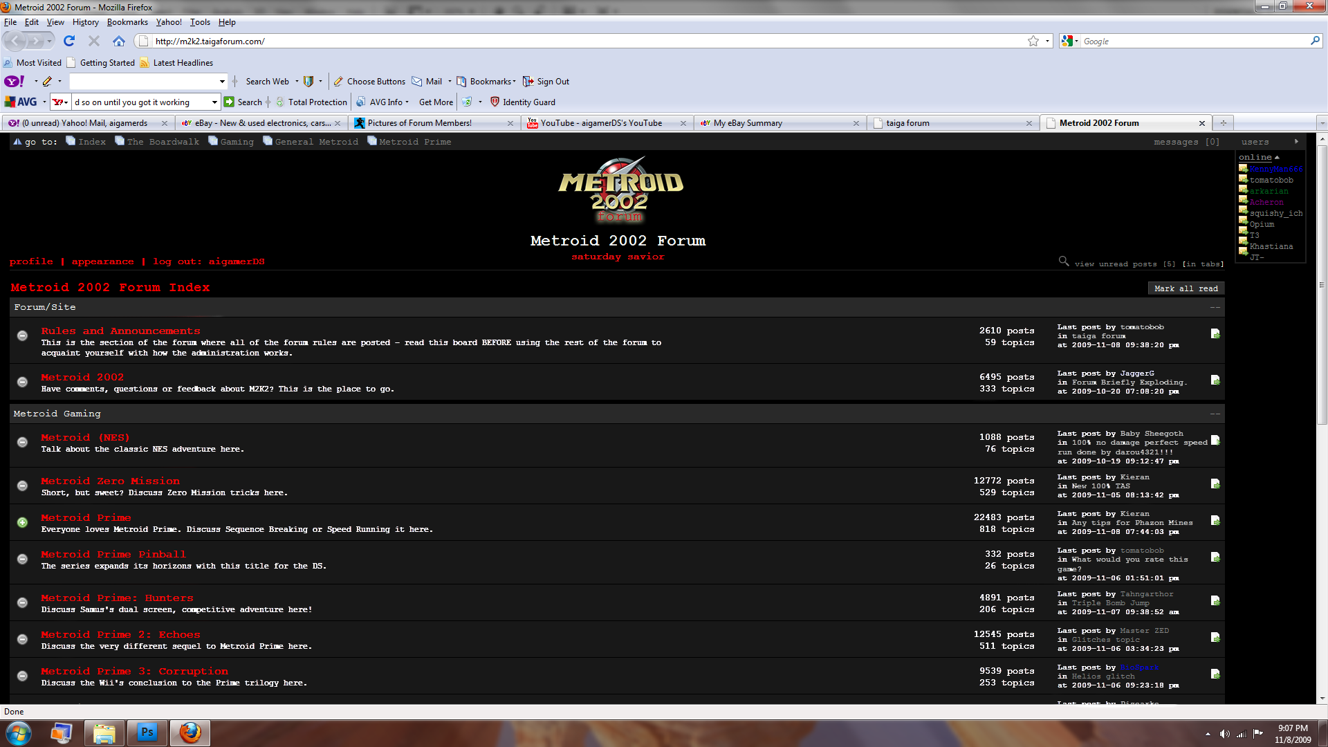Close the Metroid 2002 Forum tab

[x=1201, y=123]
